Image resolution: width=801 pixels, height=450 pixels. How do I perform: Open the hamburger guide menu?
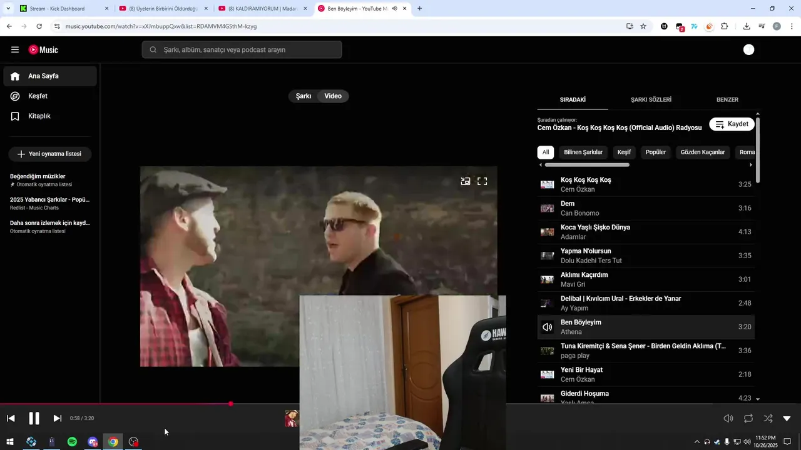[15, 50]
